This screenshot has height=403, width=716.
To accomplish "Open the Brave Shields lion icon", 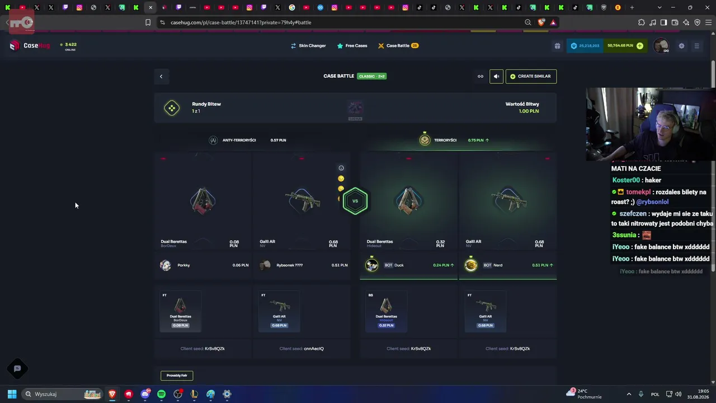I will tap(541, 22).
